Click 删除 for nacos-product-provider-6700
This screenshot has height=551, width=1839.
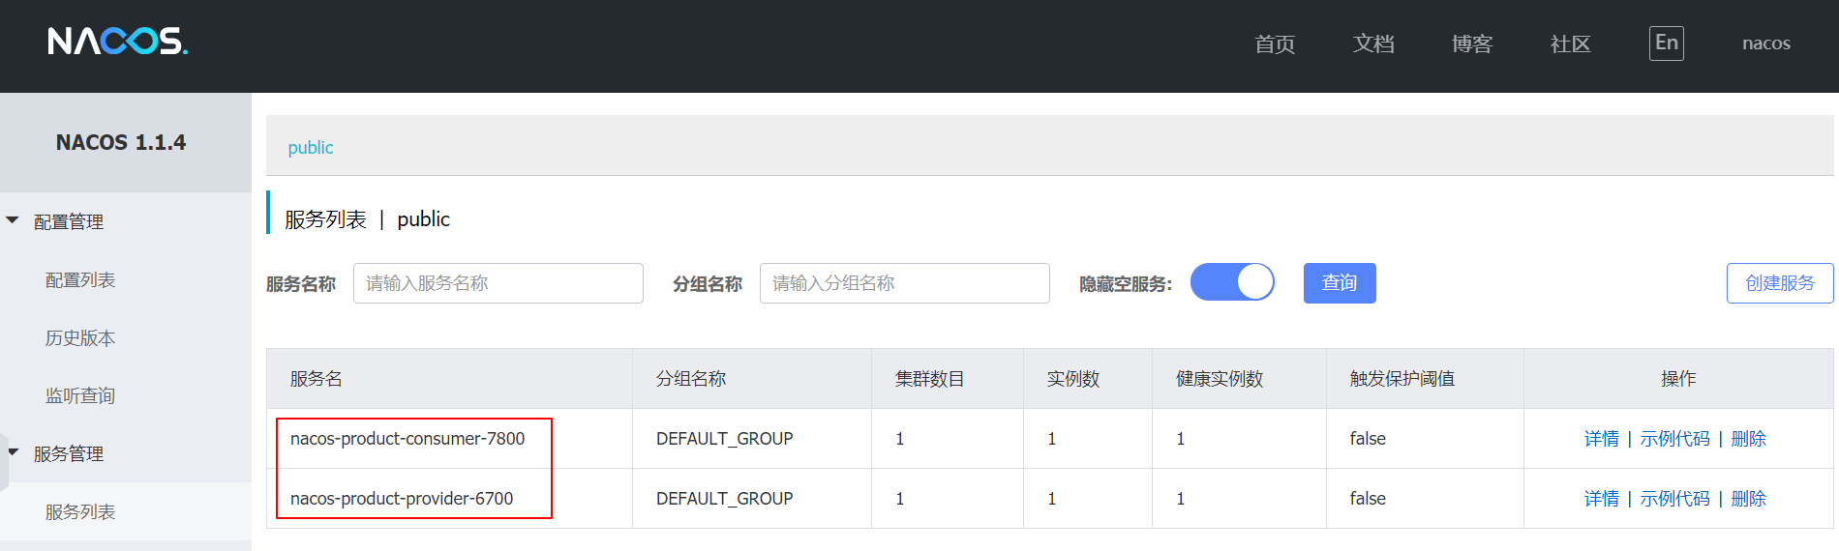pos(1748,499)
